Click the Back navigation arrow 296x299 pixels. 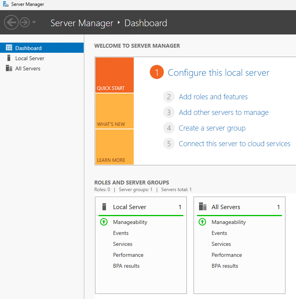click(x=11, y=23)
